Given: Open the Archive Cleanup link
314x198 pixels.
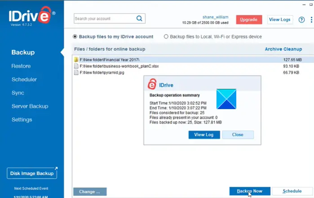Looking at the screenshot, I should [283, 49].
